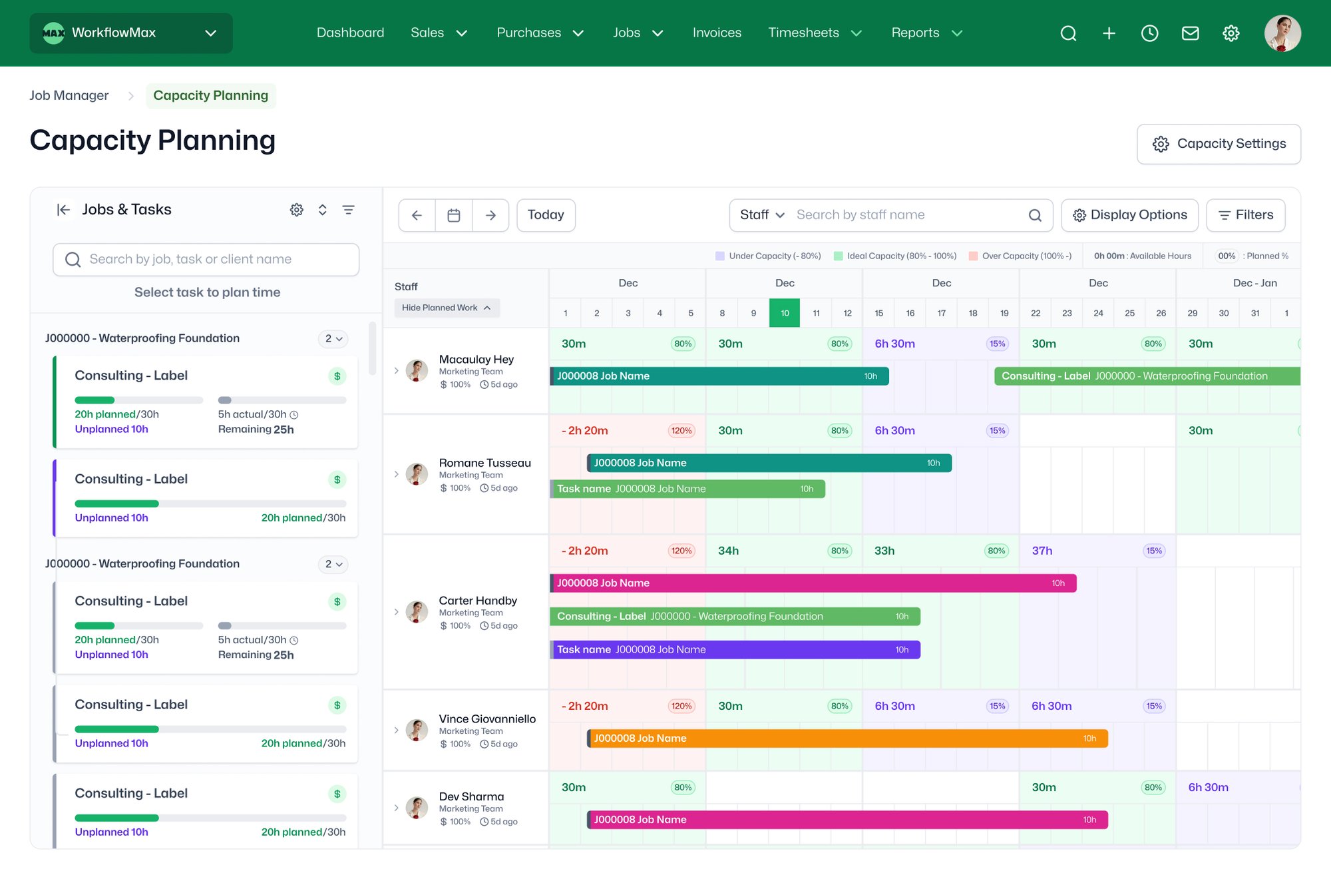Viewport: 1331px width, 883px height.
Task: Open the time tracker clock icon
Action: click(1149, 33)
